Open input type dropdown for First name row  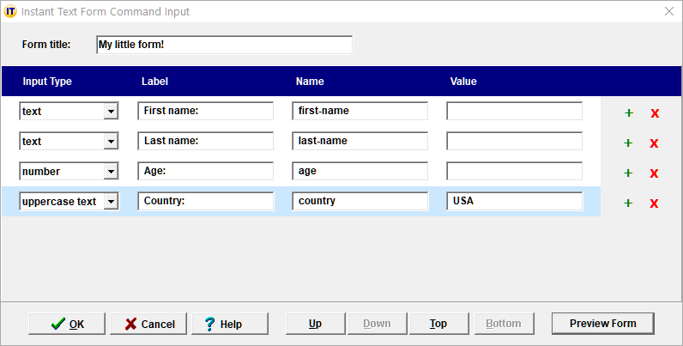click(x=111, y=111)
